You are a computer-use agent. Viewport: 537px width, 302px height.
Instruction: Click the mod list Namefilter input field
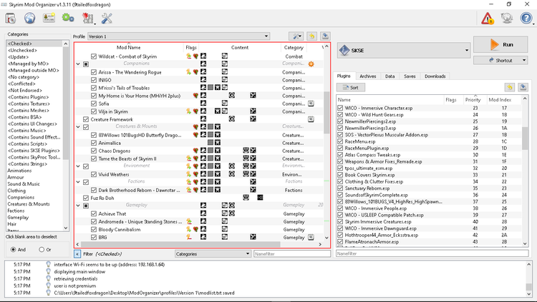(x=292, y=254)
